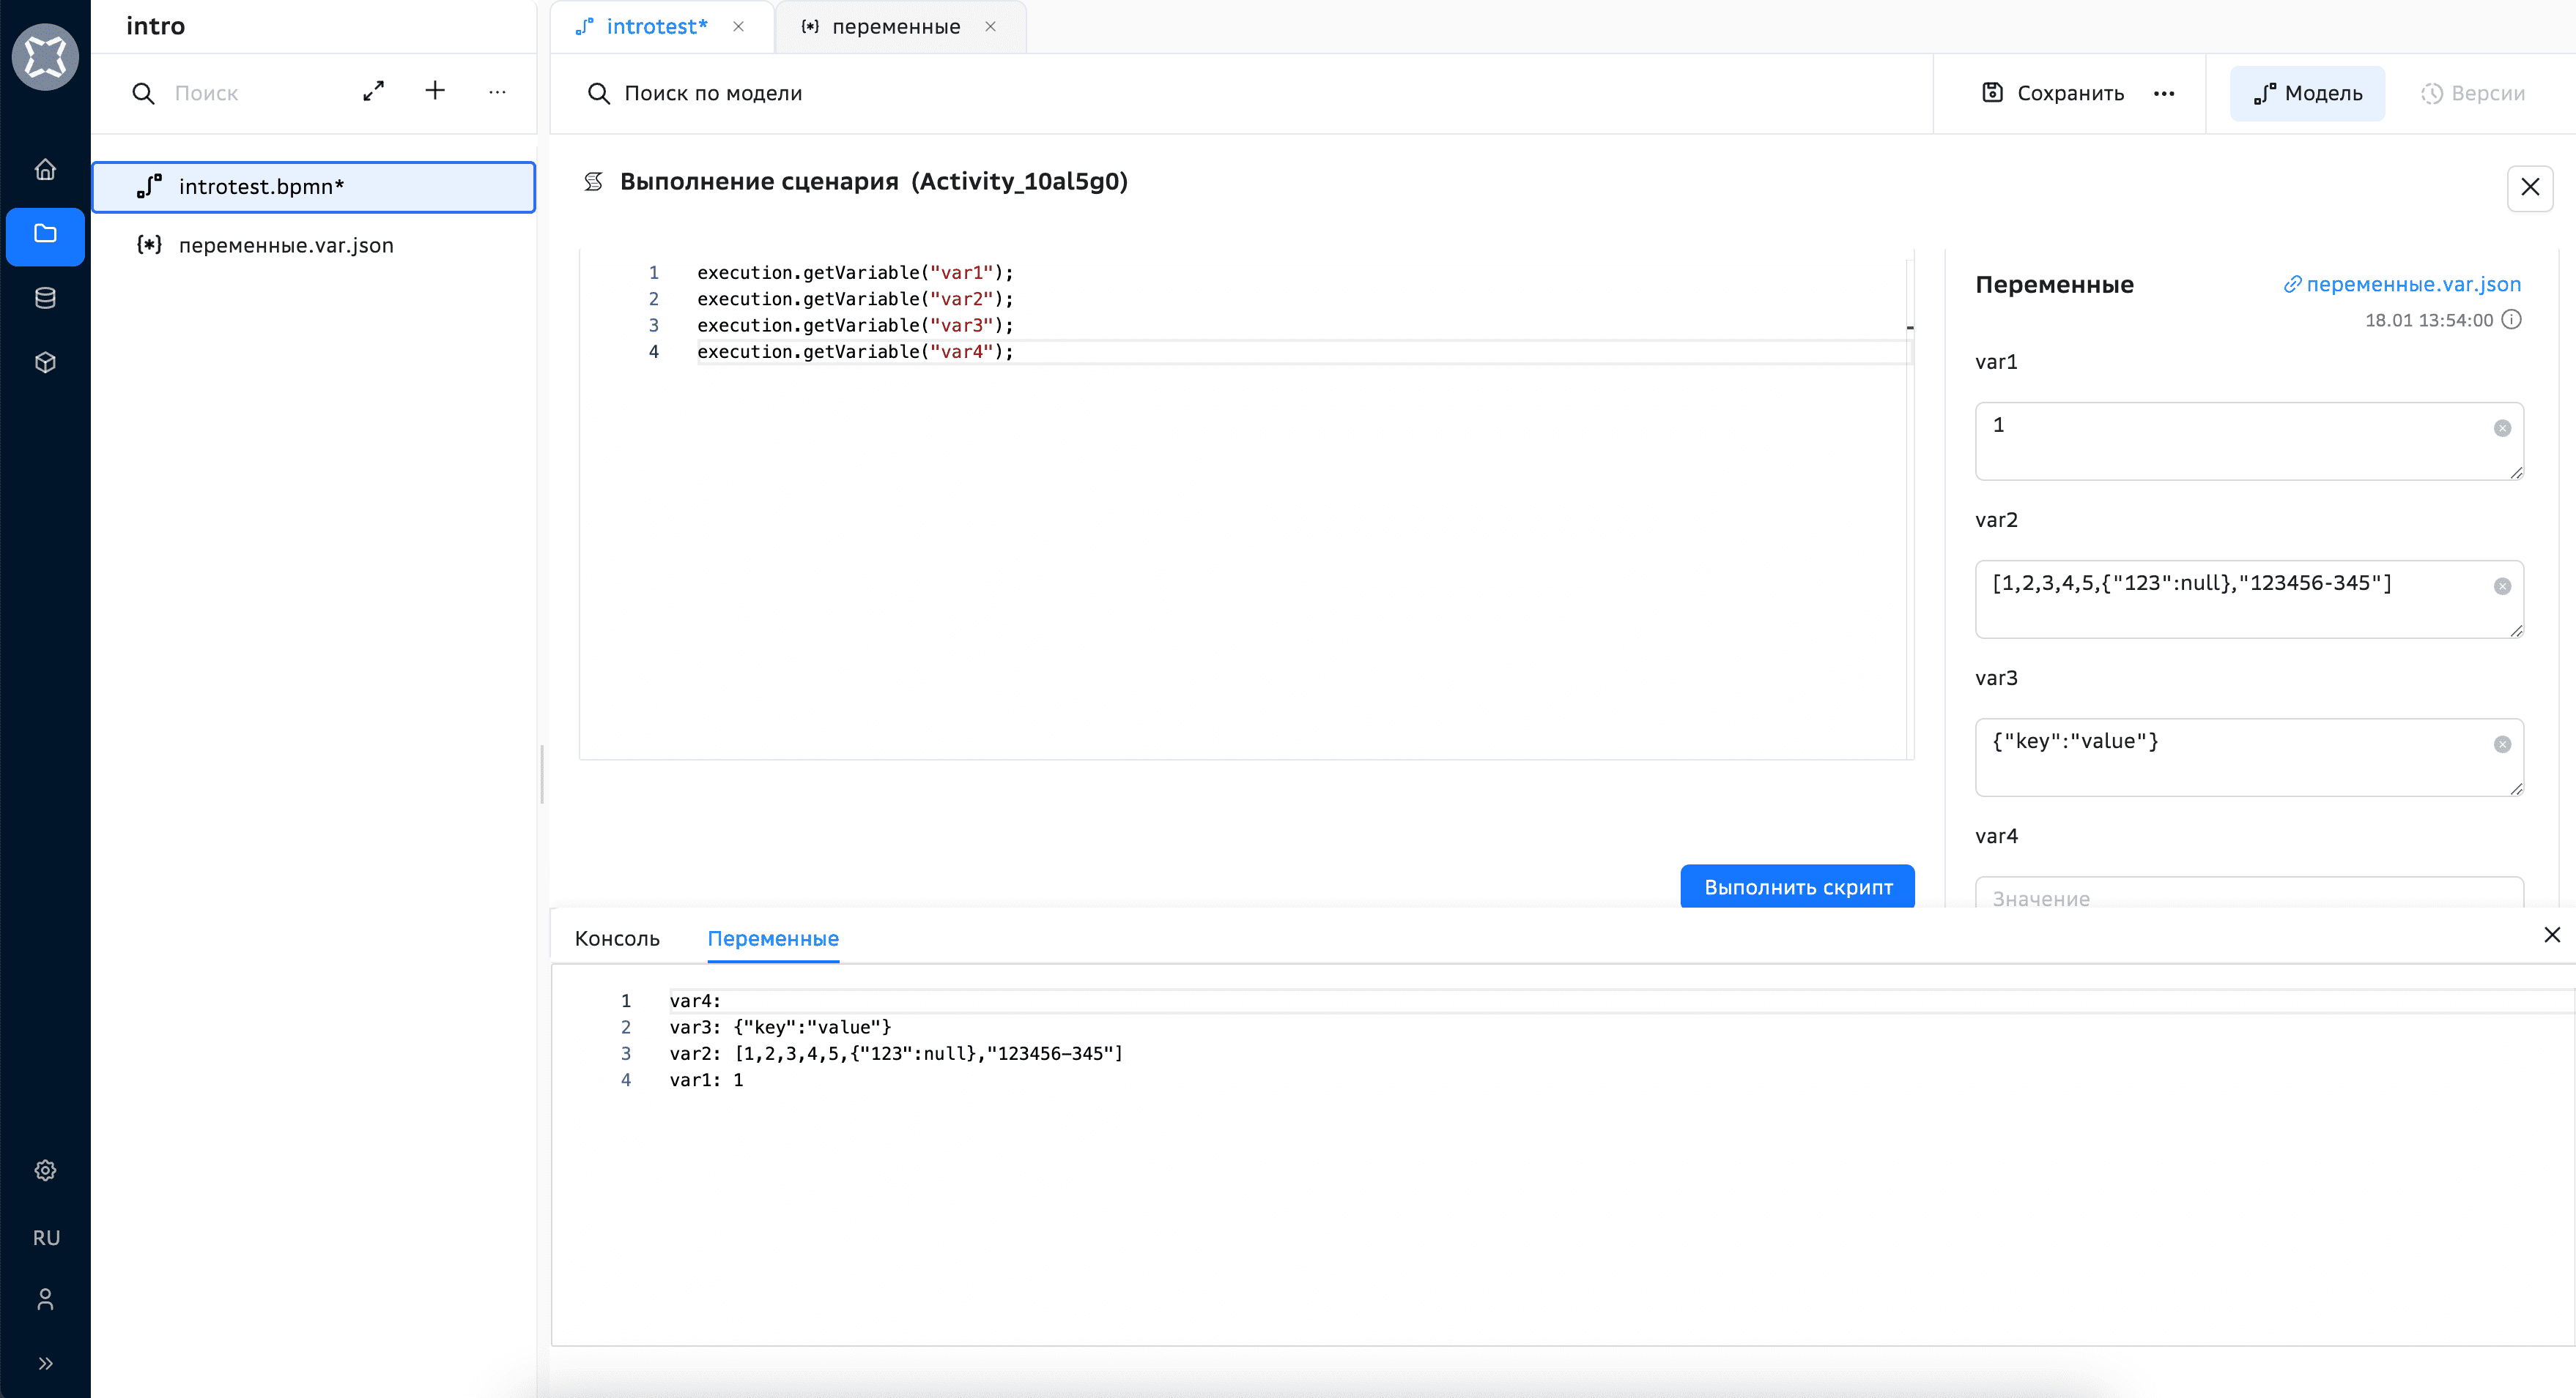Screen dimensions: 2576x1398
Task: Select introtest.bpmn* in the file list
Action: pyautogui.click(x=262, y=187)
